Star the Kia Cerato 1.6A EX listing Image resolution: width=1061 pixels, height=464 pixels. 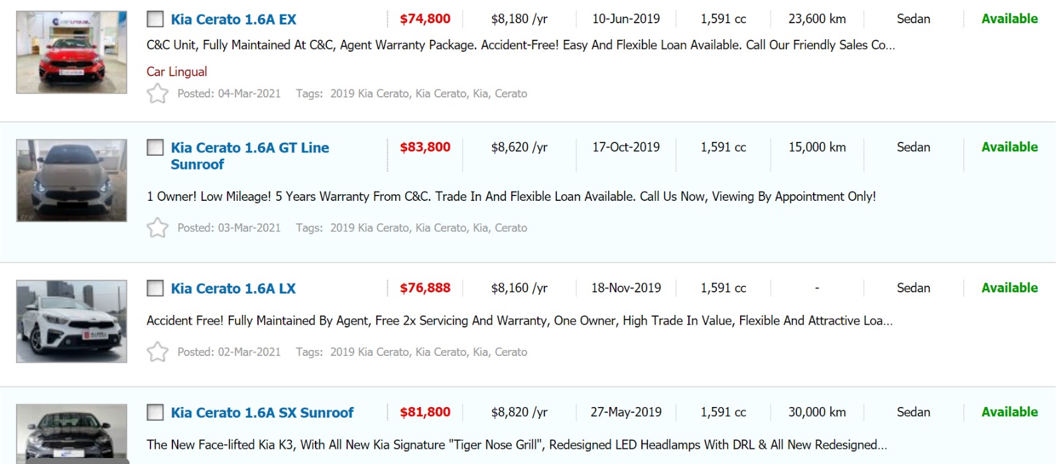coord(157,93)
